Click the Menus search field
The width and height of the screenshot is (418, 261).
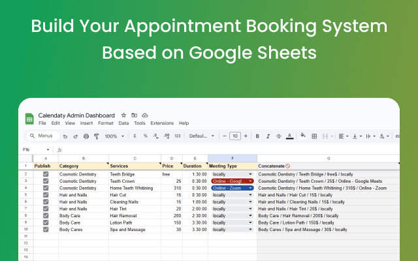pos(43,136)
